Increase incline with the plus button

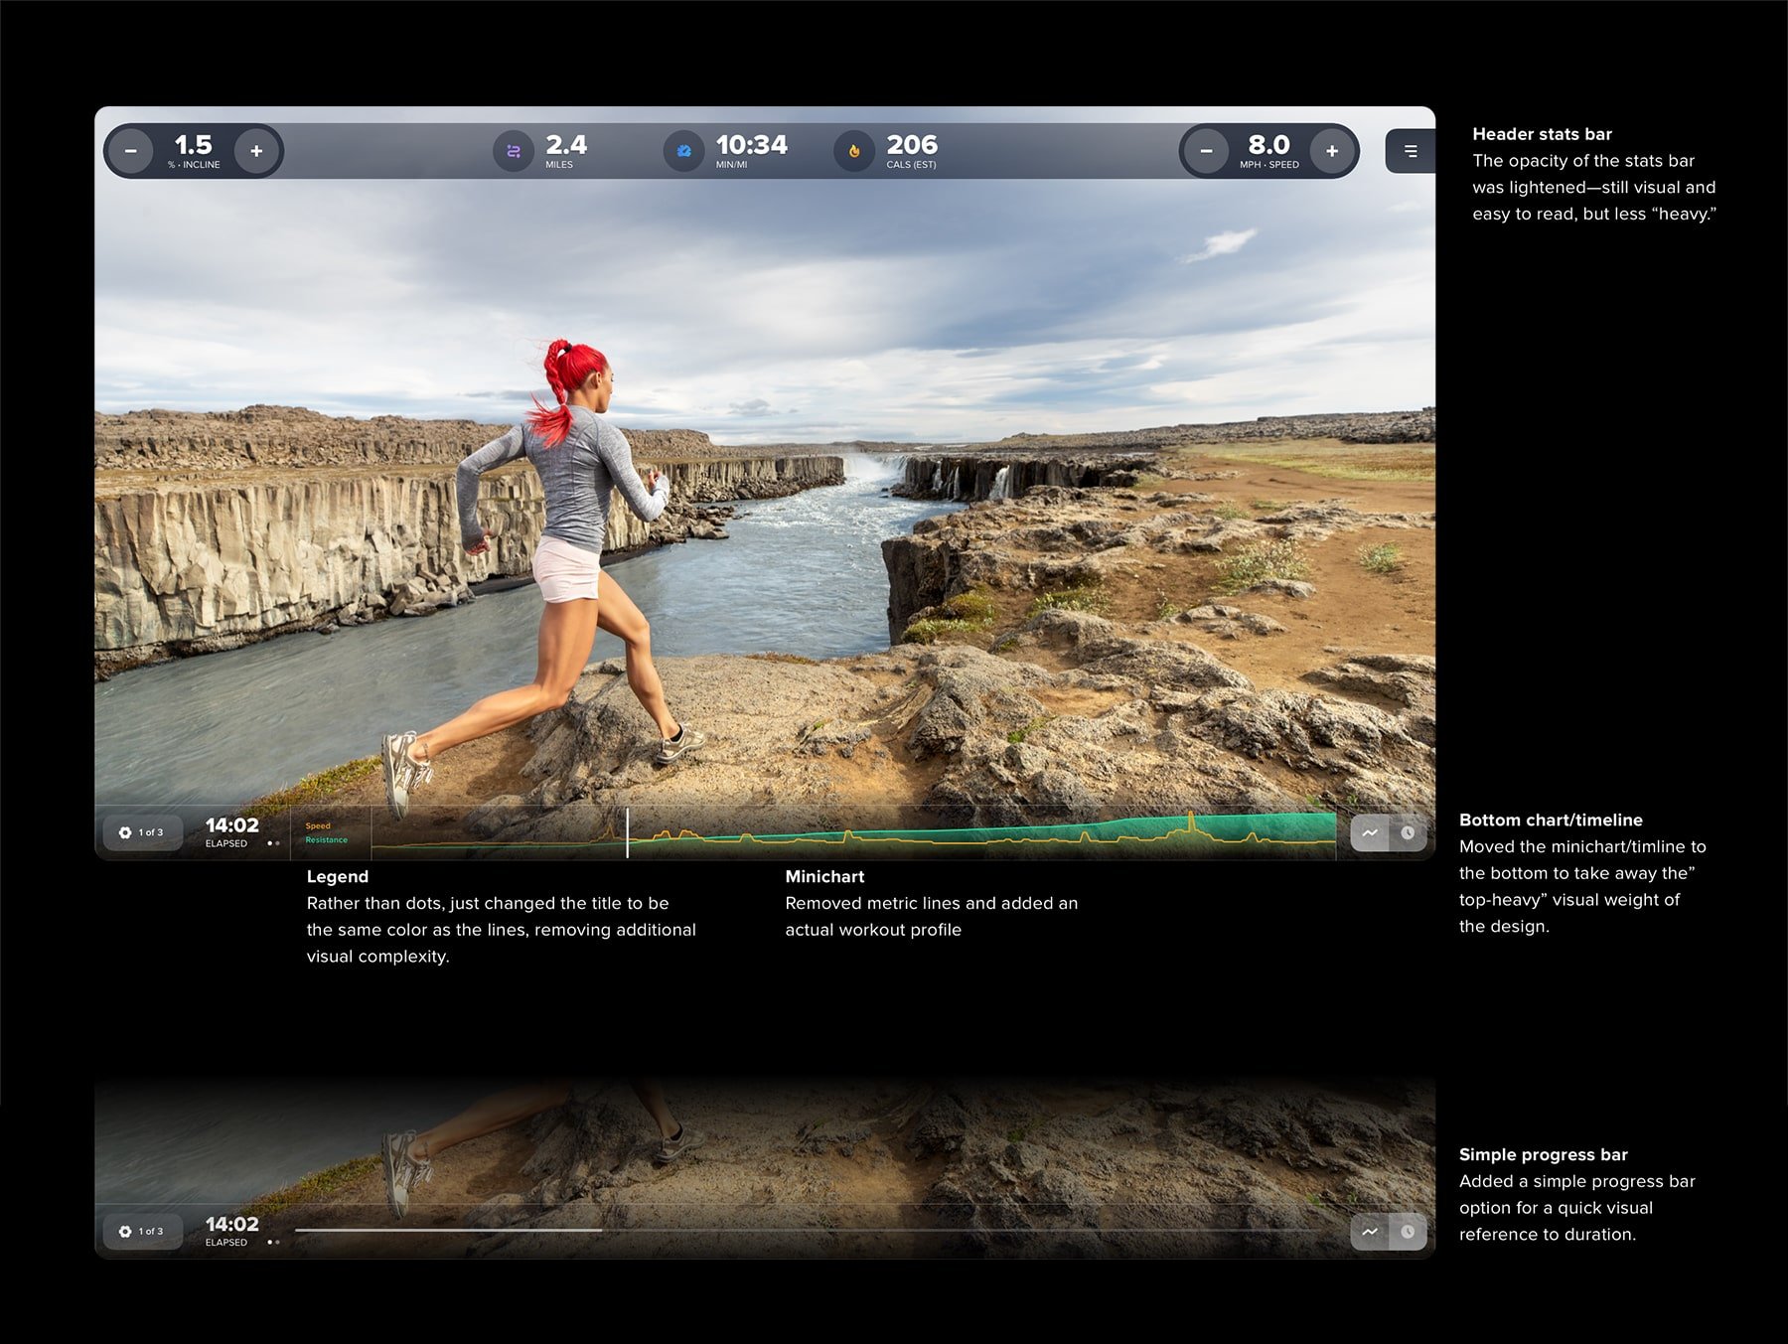256,151
